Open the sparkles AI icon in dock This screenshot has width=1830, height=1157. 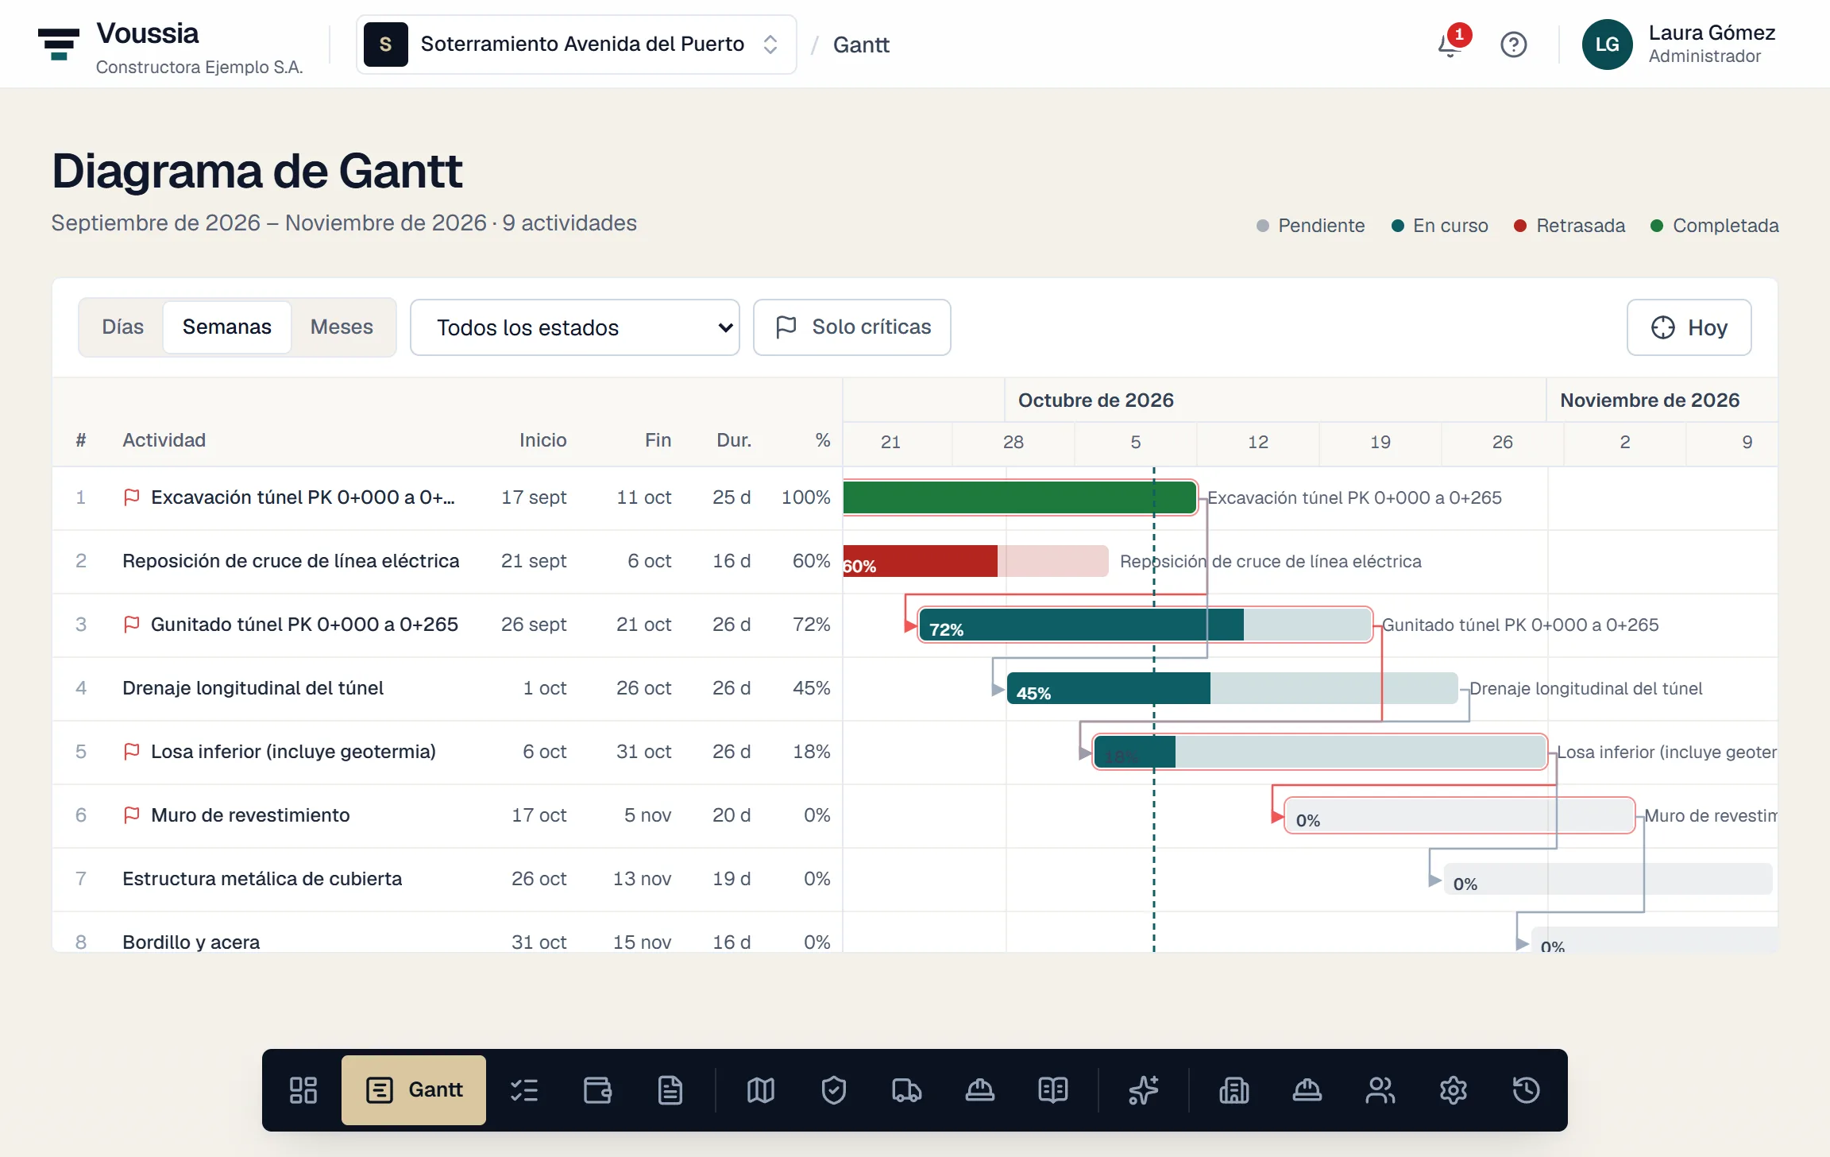[x=1144, y=1090]
